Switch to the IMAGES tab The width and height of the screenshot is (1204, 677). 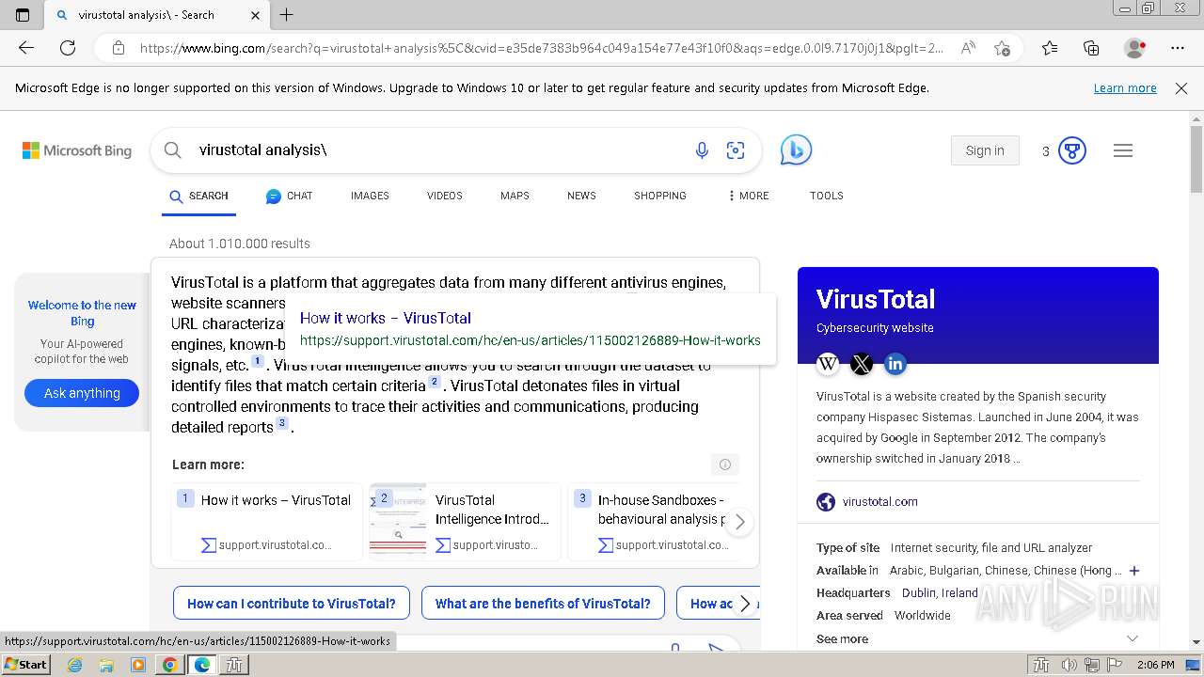[370, 196]
